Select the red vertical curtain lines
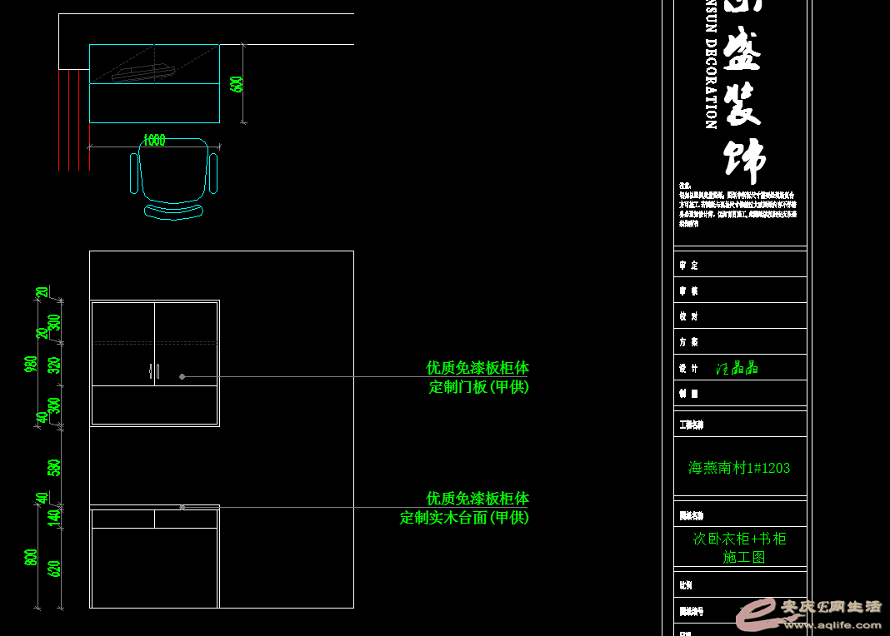Image resolution: width=890 pixels, height=636 pixels. (x=69, y=121)
